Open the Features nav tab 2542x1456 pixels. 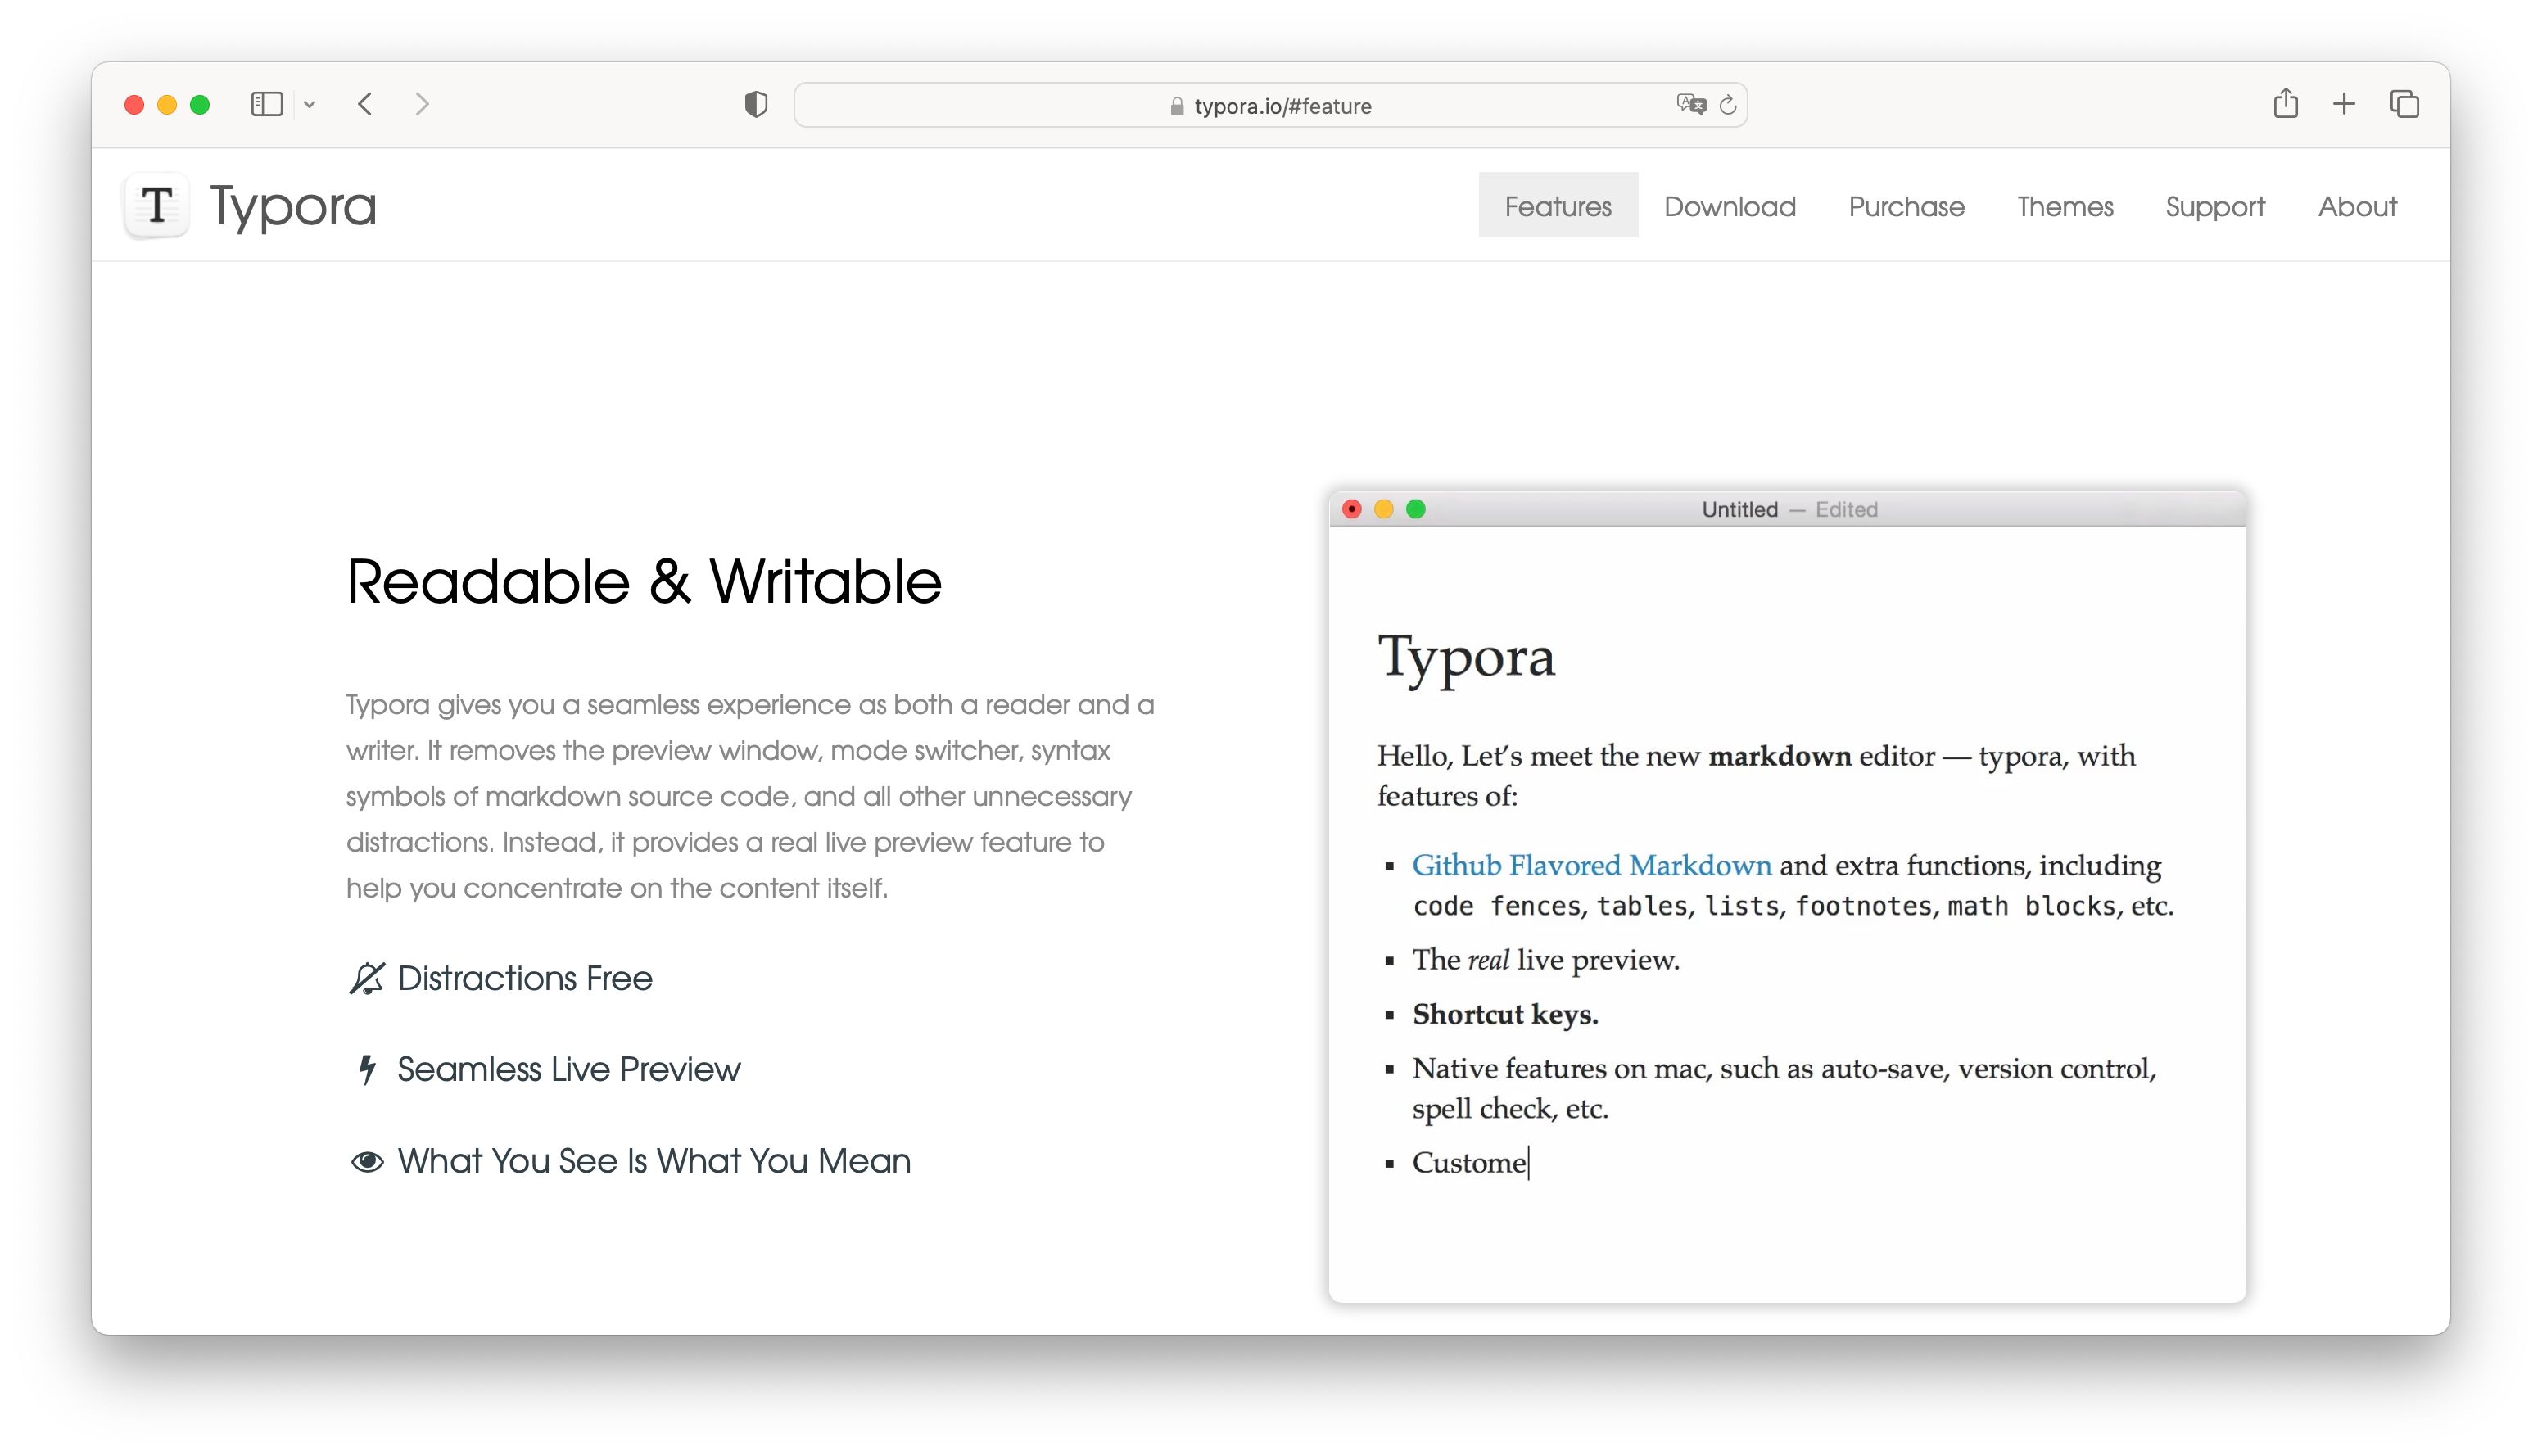pyautogui.click(x=1557, y=206)
